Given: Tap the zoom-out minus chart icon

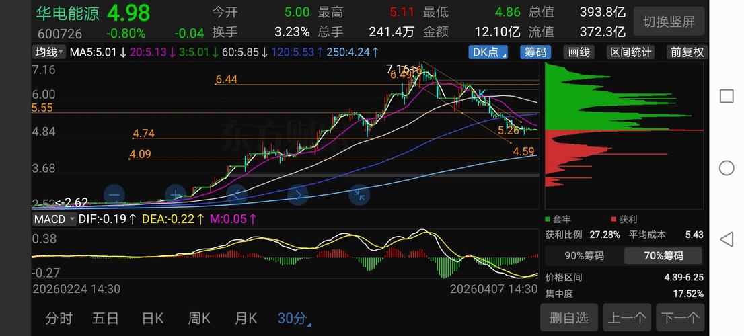Looking at the screenshot, I should click(114, 194).
